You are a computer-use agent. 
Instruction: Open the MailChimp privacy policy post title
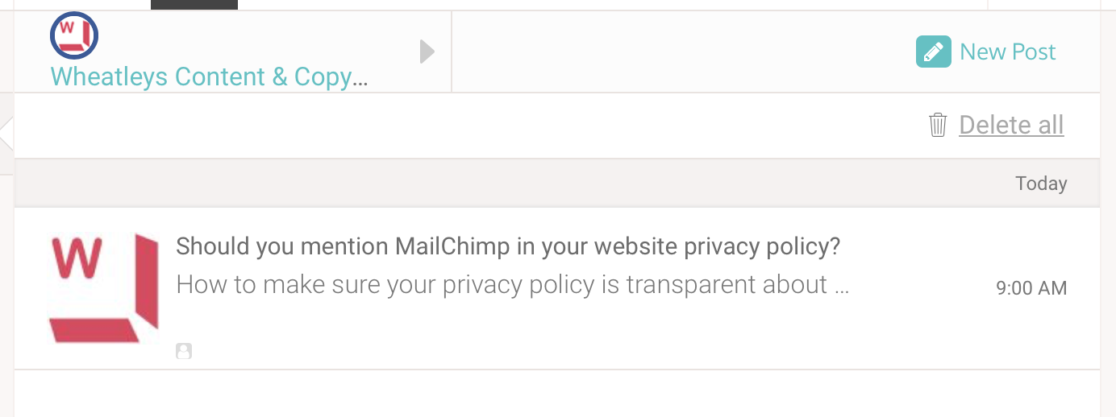point(508,246)
